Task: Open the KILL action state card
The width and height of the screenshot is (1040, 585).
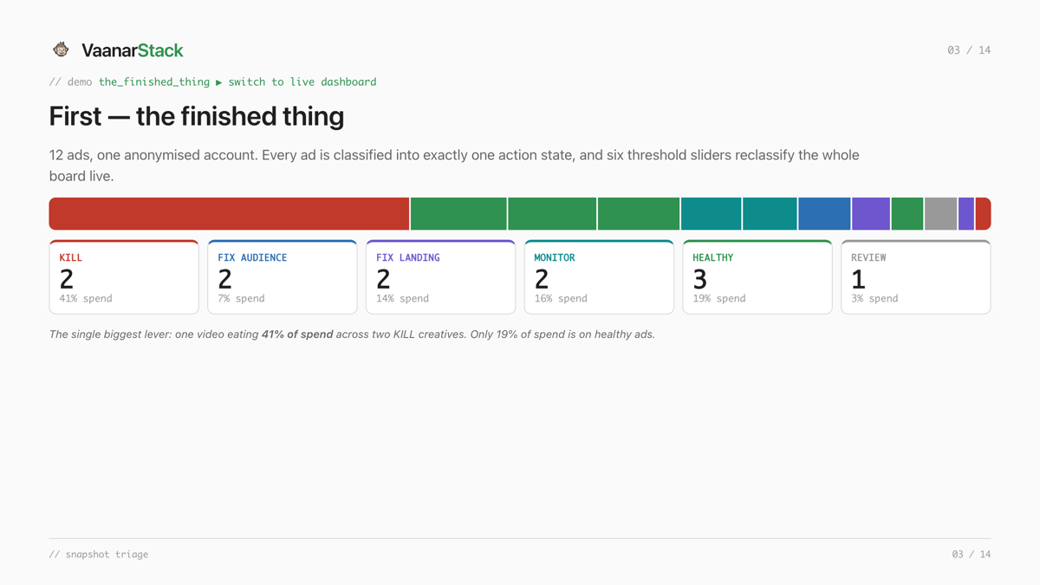Action: pos(124,277)
